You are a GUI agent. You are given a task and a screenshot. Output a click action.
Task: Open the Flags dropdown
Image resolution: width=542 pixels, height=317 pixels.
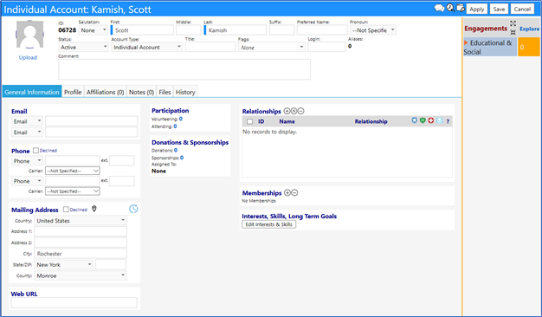tap(272, 48)
